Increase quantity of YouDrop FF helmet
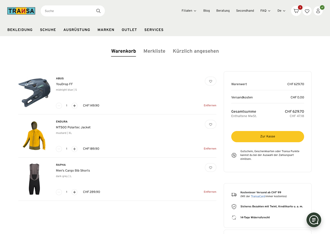330x234 pixels. [x=75, y=106]
